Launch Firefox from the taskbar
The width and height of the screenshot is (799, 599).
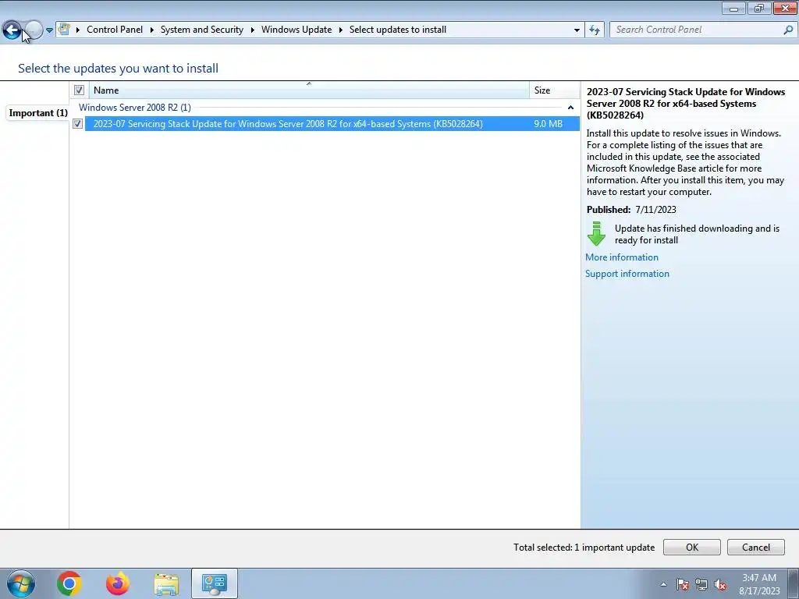[x=118, y=583]
